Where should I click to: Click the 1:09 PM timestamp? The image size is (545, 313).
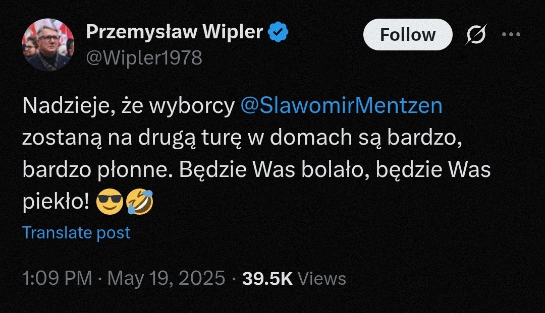click(x=58, y=278)
